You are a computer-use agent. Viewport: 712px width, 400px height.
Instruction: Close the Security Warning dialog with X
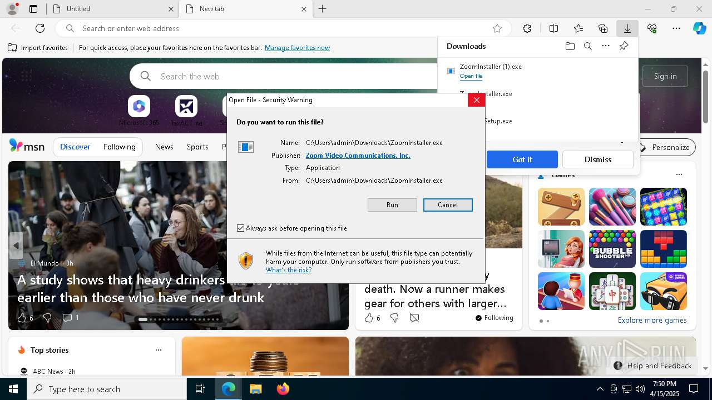(476, 100)
